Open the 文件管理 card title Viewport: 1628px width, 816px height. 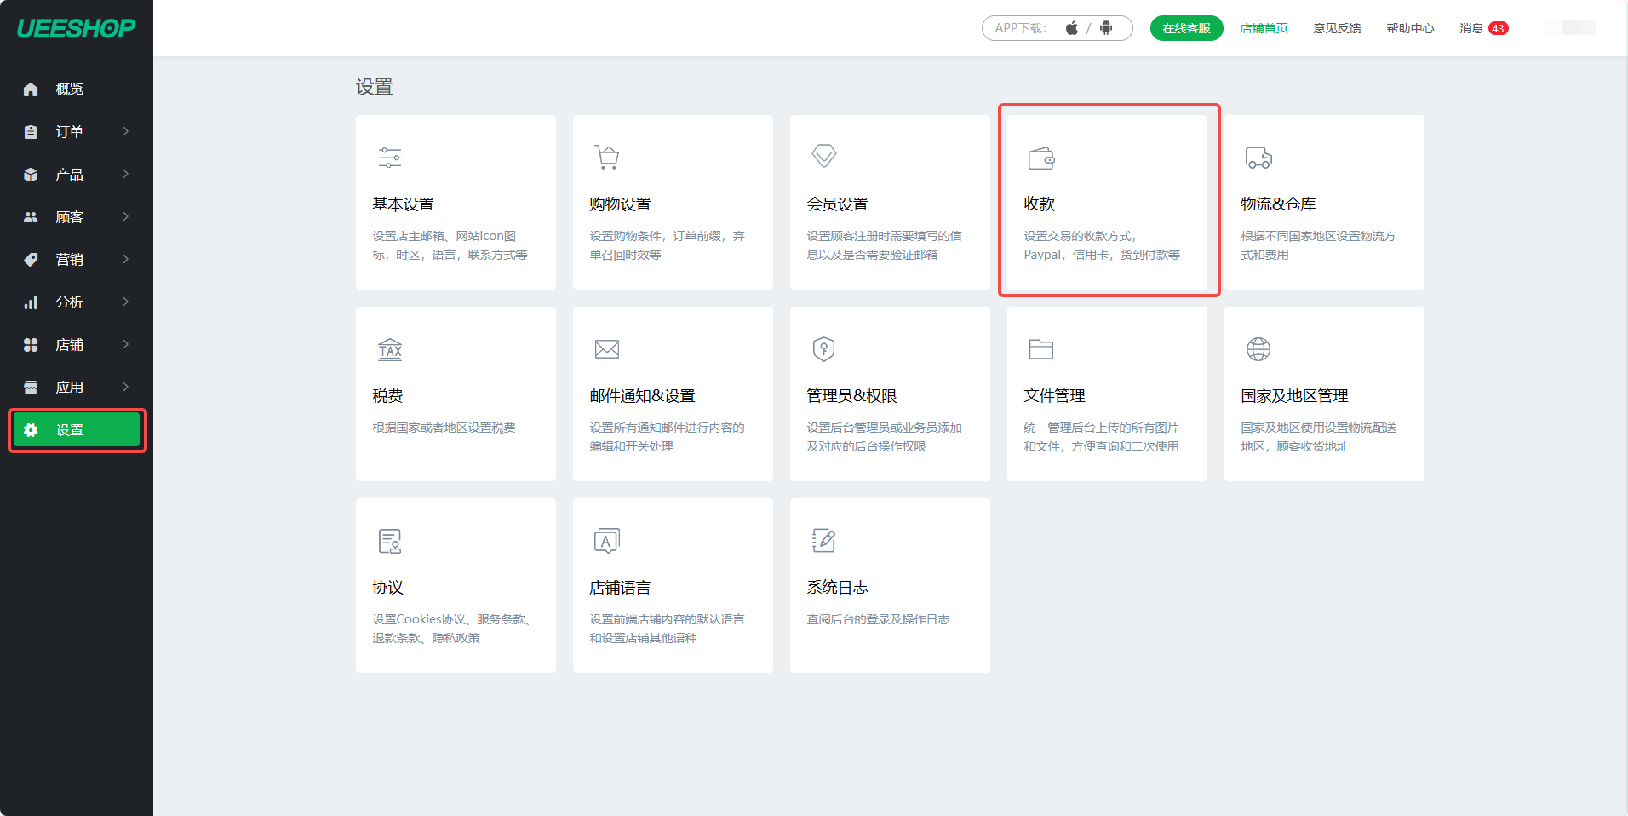(x=1055, y=396)
